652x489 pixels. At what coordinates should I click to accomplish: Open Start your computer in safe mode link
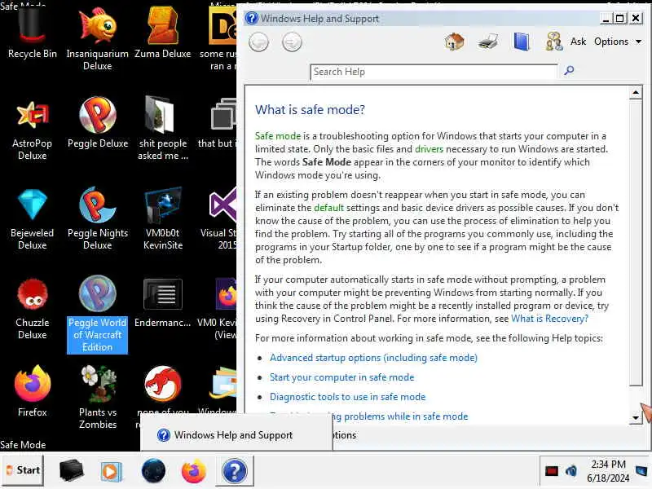click(x=341, y=377)
